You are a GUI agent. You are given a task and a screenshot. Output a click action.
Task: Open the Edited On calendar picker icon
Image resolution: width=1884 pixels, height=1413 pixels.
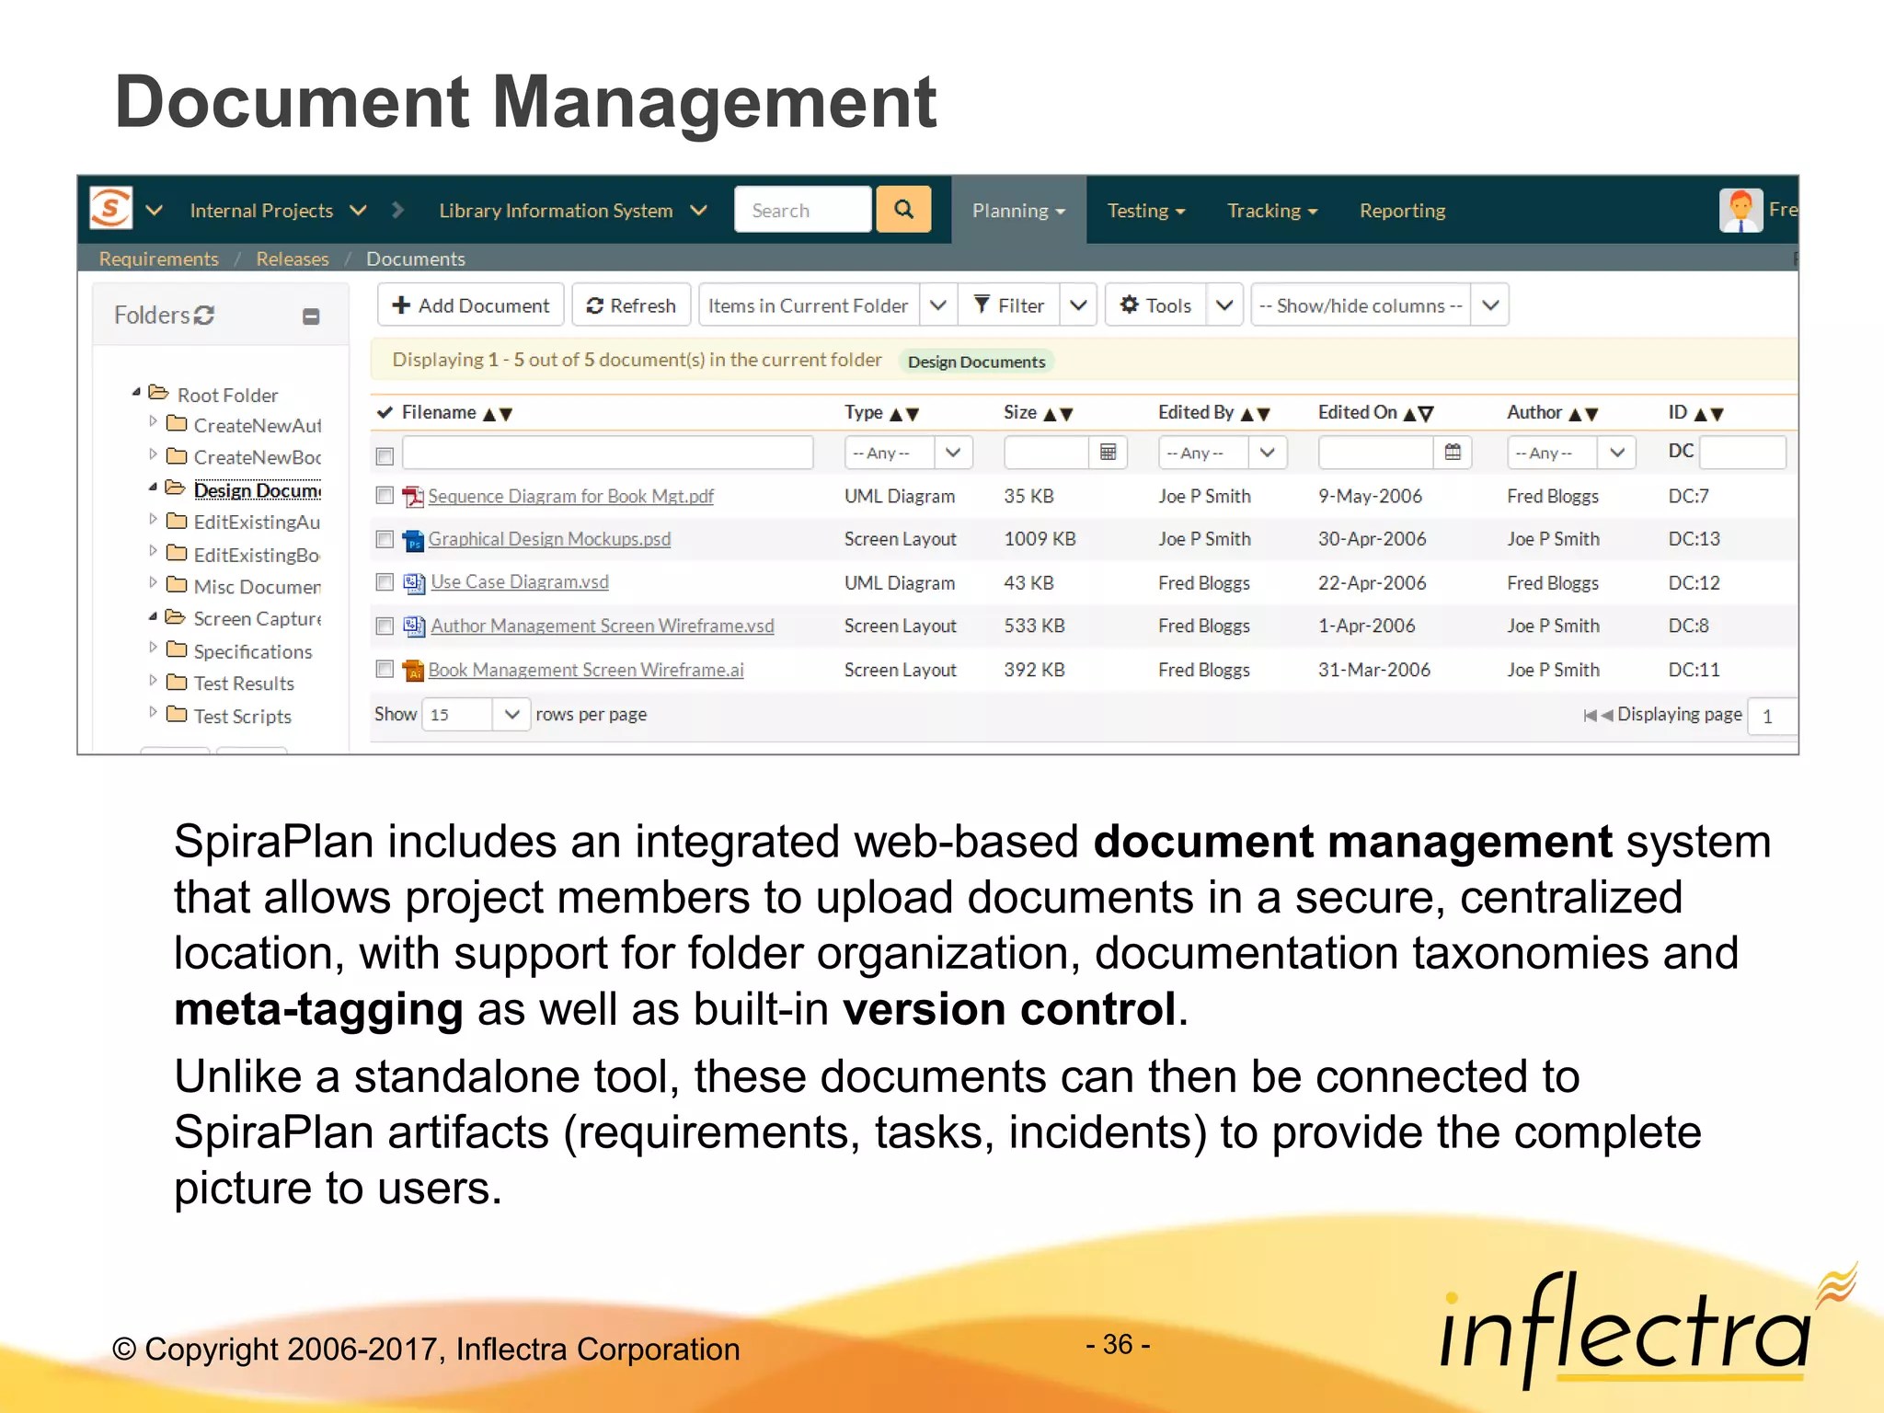1453,453
